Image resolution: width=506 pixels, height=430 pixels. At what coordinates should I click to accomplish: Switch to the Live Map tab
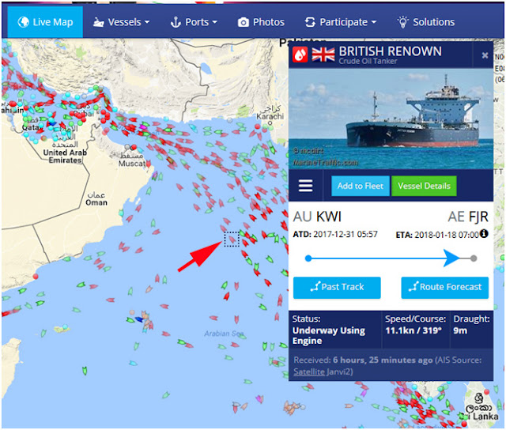click(x=45, y=22)
